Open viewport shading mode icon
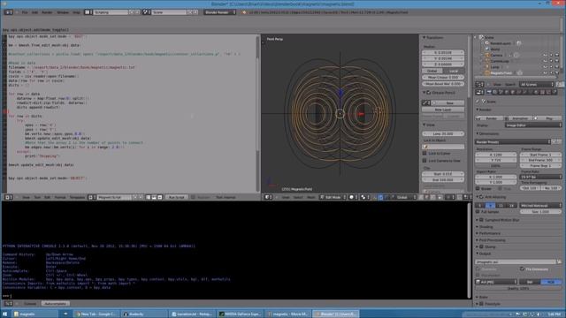 353,197
